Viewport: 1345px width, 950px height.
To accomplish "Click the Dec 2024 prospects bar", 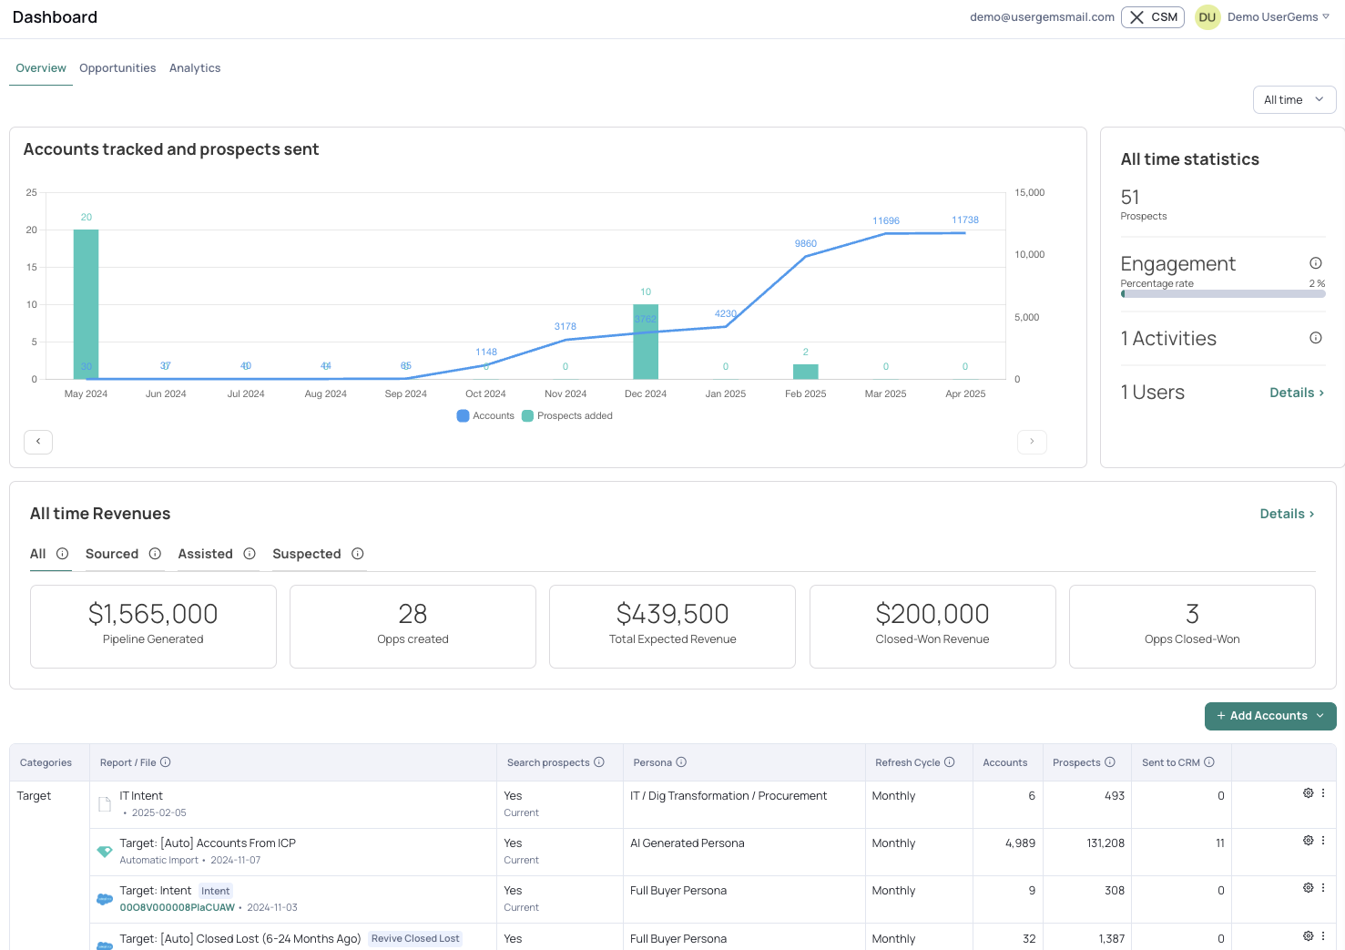I will point(646,342).
